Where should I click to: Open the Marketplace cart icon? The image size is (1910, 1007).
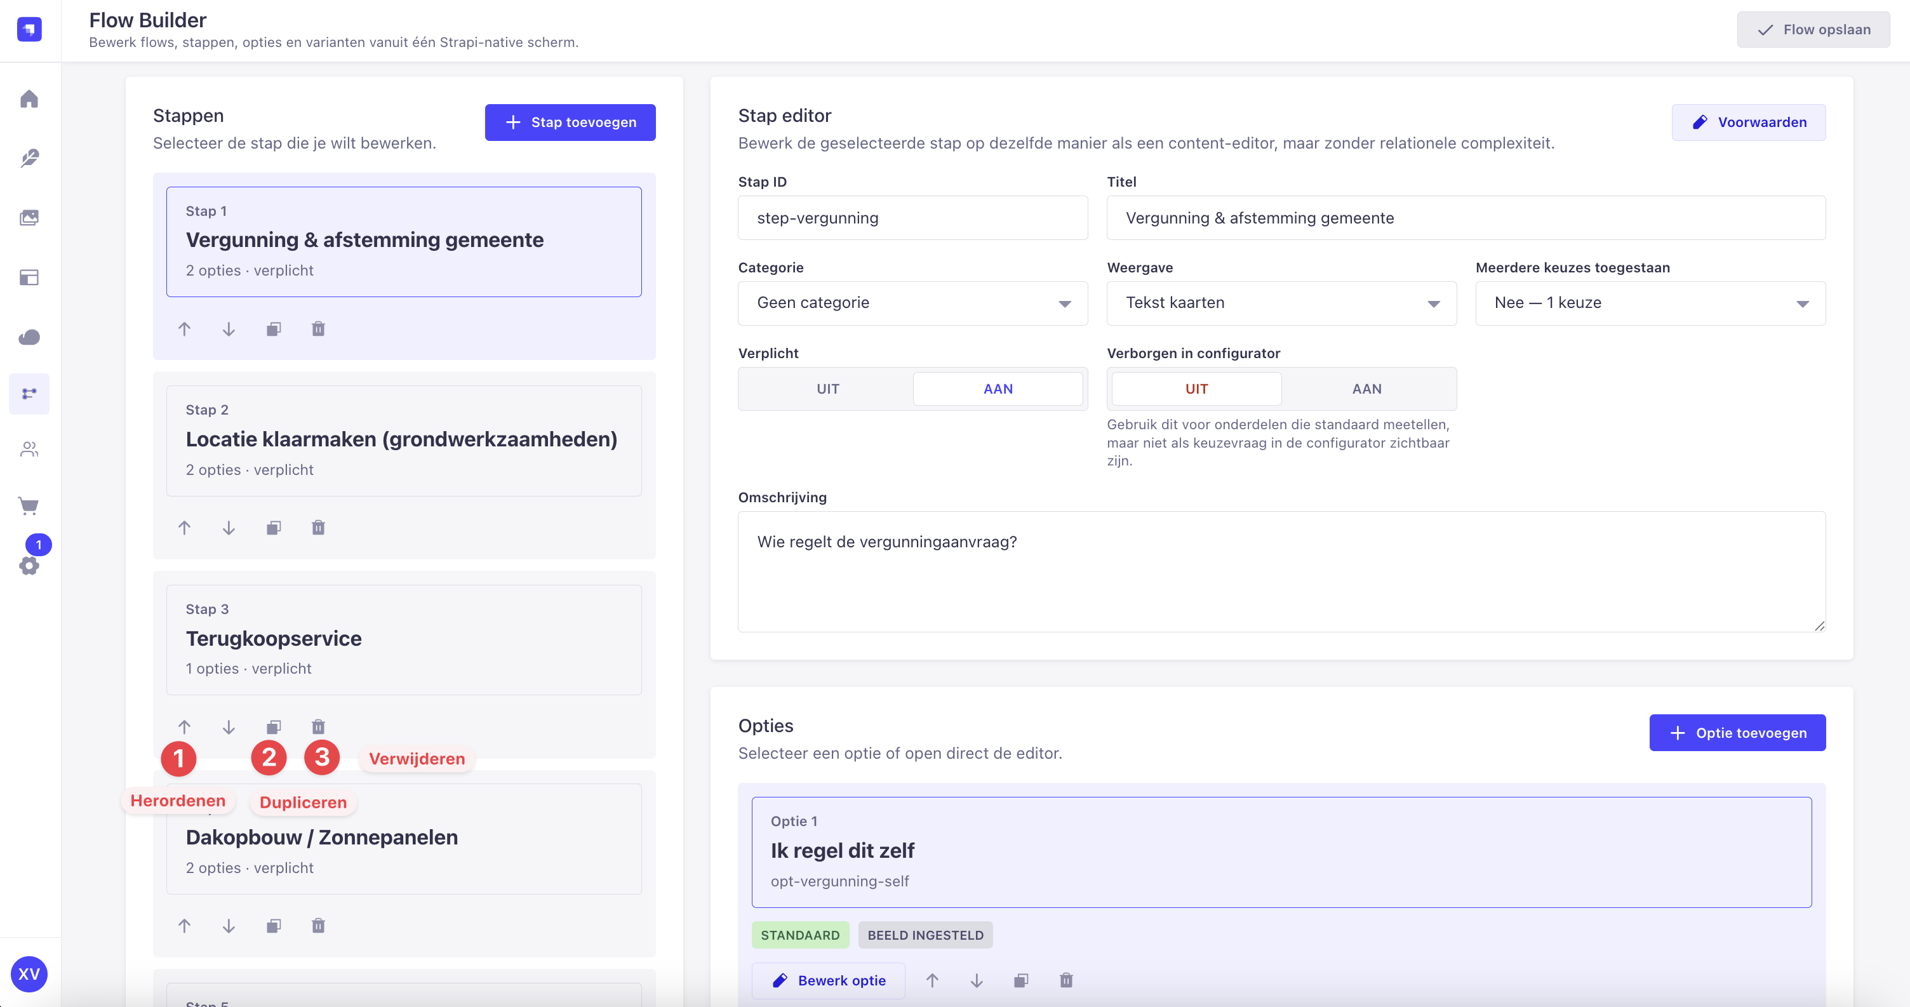pyautogui.click(x=29, y=507)
